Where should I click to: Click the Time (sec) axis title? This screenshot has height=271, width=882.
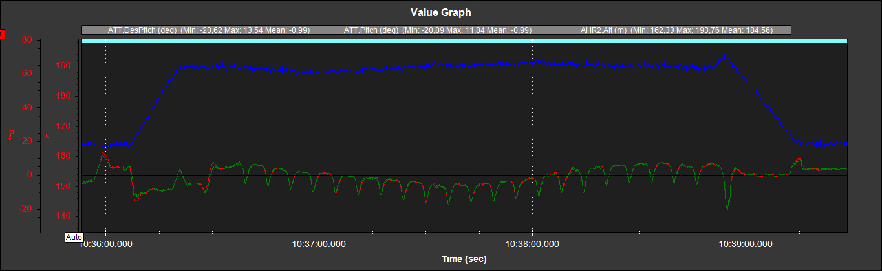pyautogui.click(x=464, y=259)
